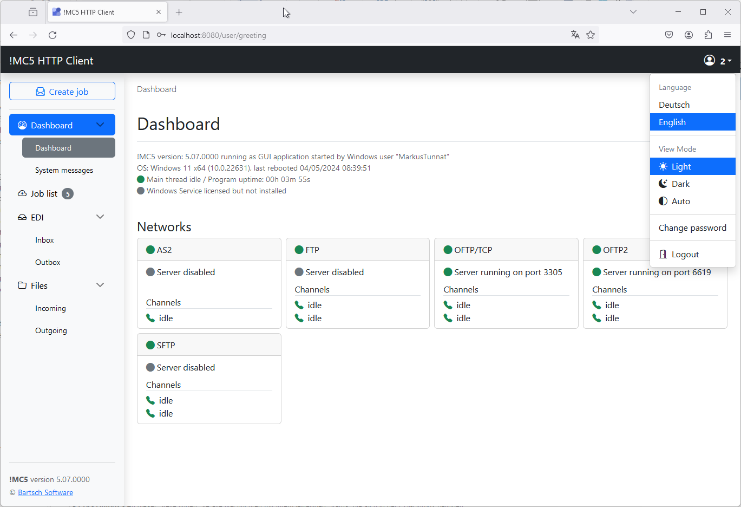Image resolution: width=741 pixels, height=507 pixels.
Task: Click the first OFTP2 channel phone icon
Action: click(596, 305)
